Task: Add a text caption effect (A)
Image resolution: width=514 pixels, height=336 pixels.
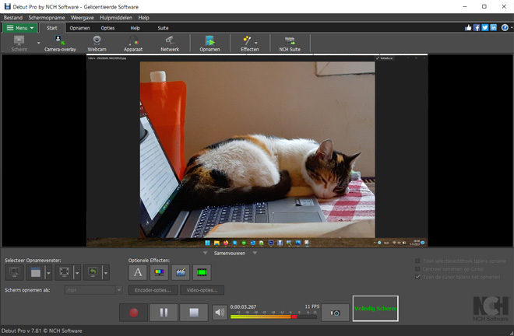Action: point(138,272)
